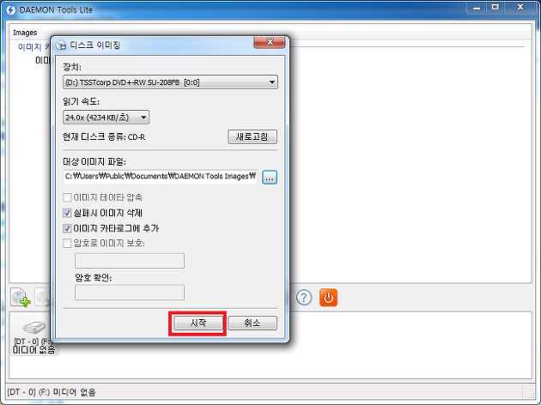Image resolution: width=541 pixels, height=405 pixels.
Task: Close the 디스크 이미징 dialog
Action: [270, 42]
